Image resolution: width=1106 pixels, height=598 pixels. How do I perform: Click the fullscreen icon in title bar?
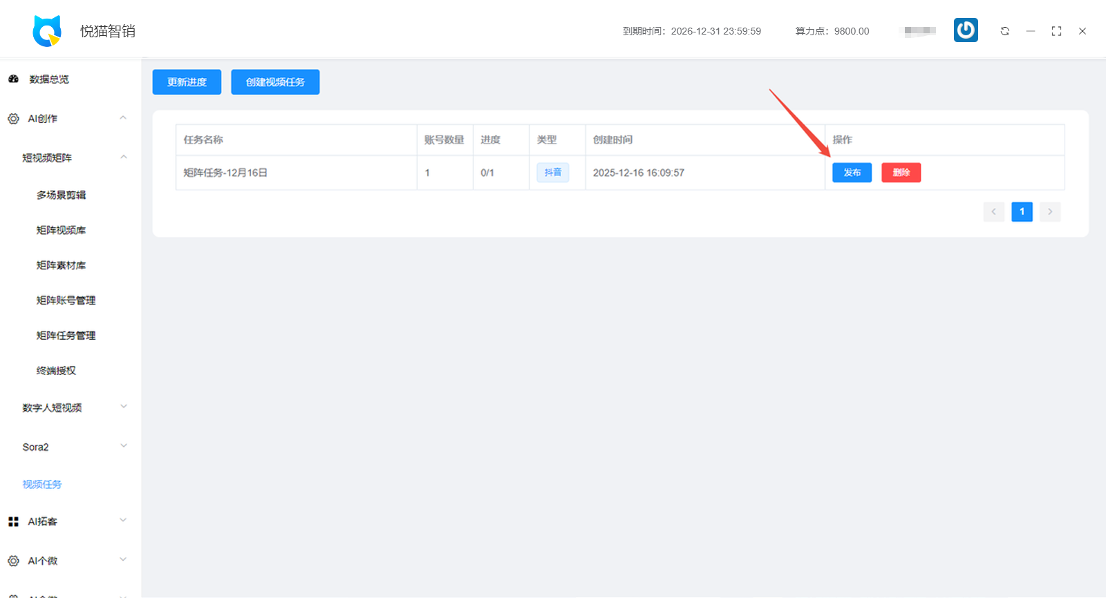tap(1056, 31)
